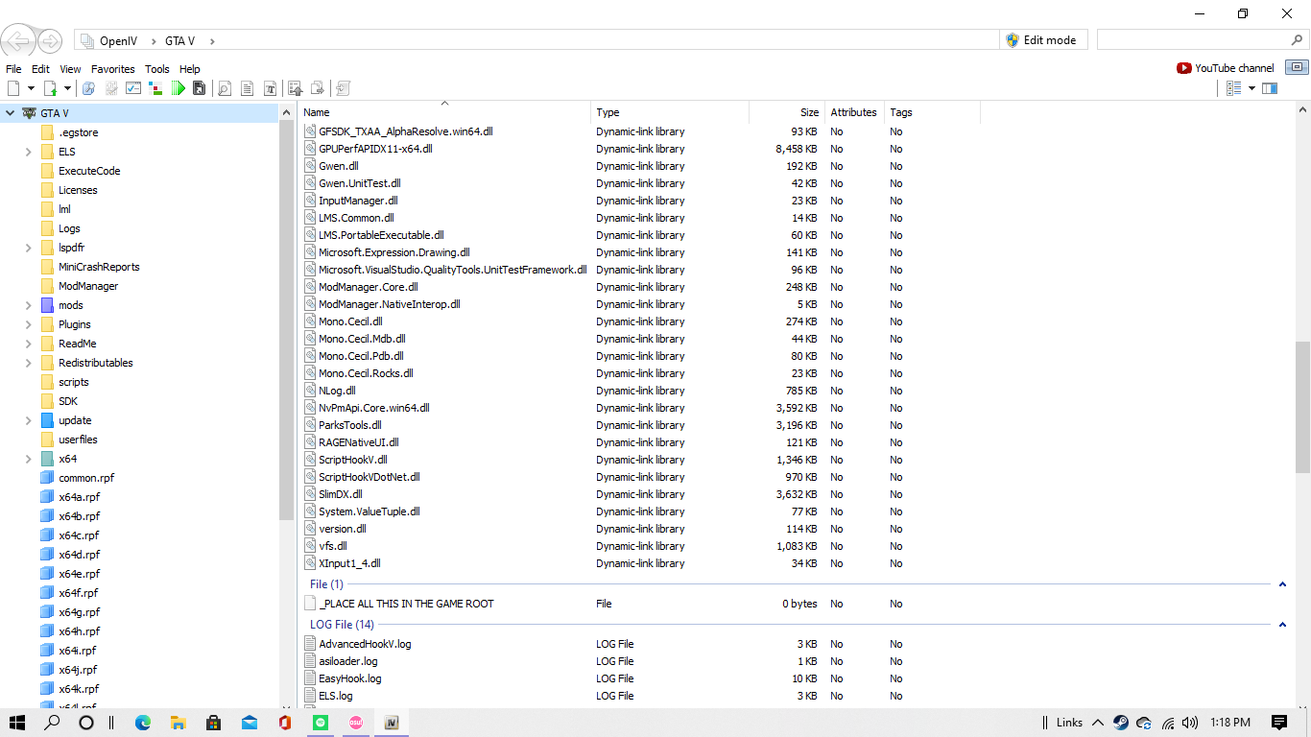The height and width of the screenshot is (737, 1311).
Task: Click the letter T text toolbar icon
Action: (x=270, y=88)
